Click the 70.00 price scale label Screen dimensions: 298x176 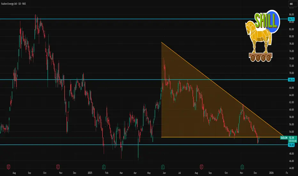[291, 73]
